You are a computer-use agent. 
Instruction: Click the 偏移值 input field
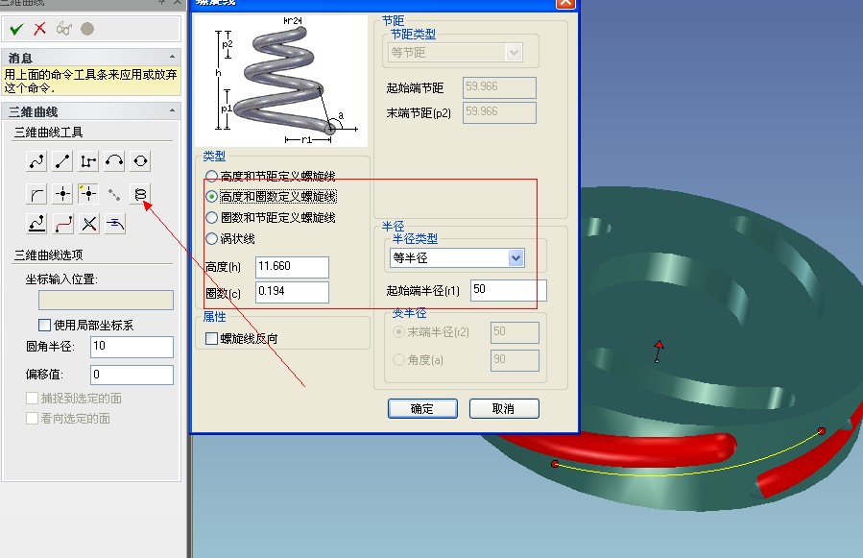pos(132,376)
